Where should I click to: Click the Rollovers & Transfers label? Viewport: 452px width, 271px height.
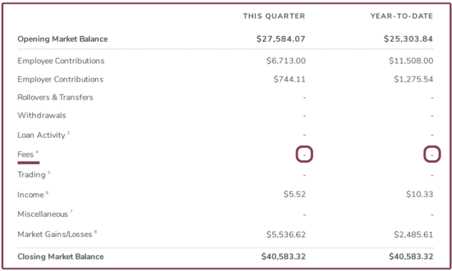pyautogui.click(x=55, y=97)
